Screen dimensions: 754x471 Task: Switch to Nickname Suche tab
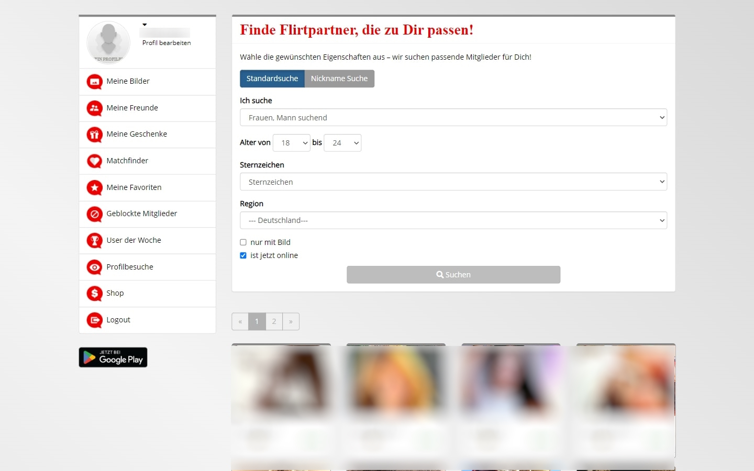pyautogui.click(x=339, y=78)
